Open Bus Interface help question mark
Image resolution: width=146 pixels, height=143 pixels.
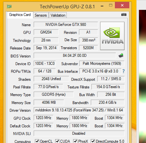[124, 71]
